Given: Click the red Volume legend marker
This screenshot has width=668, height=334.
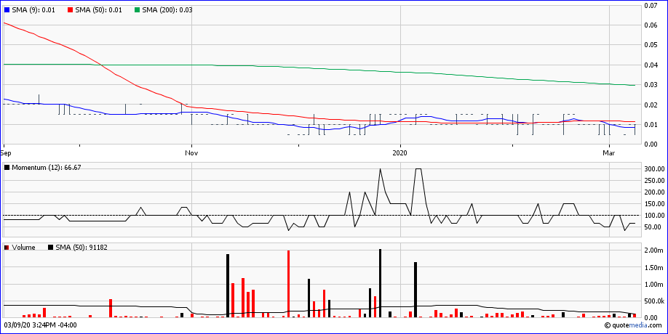Looking at the screenshot, I should [x=7, y=248].
